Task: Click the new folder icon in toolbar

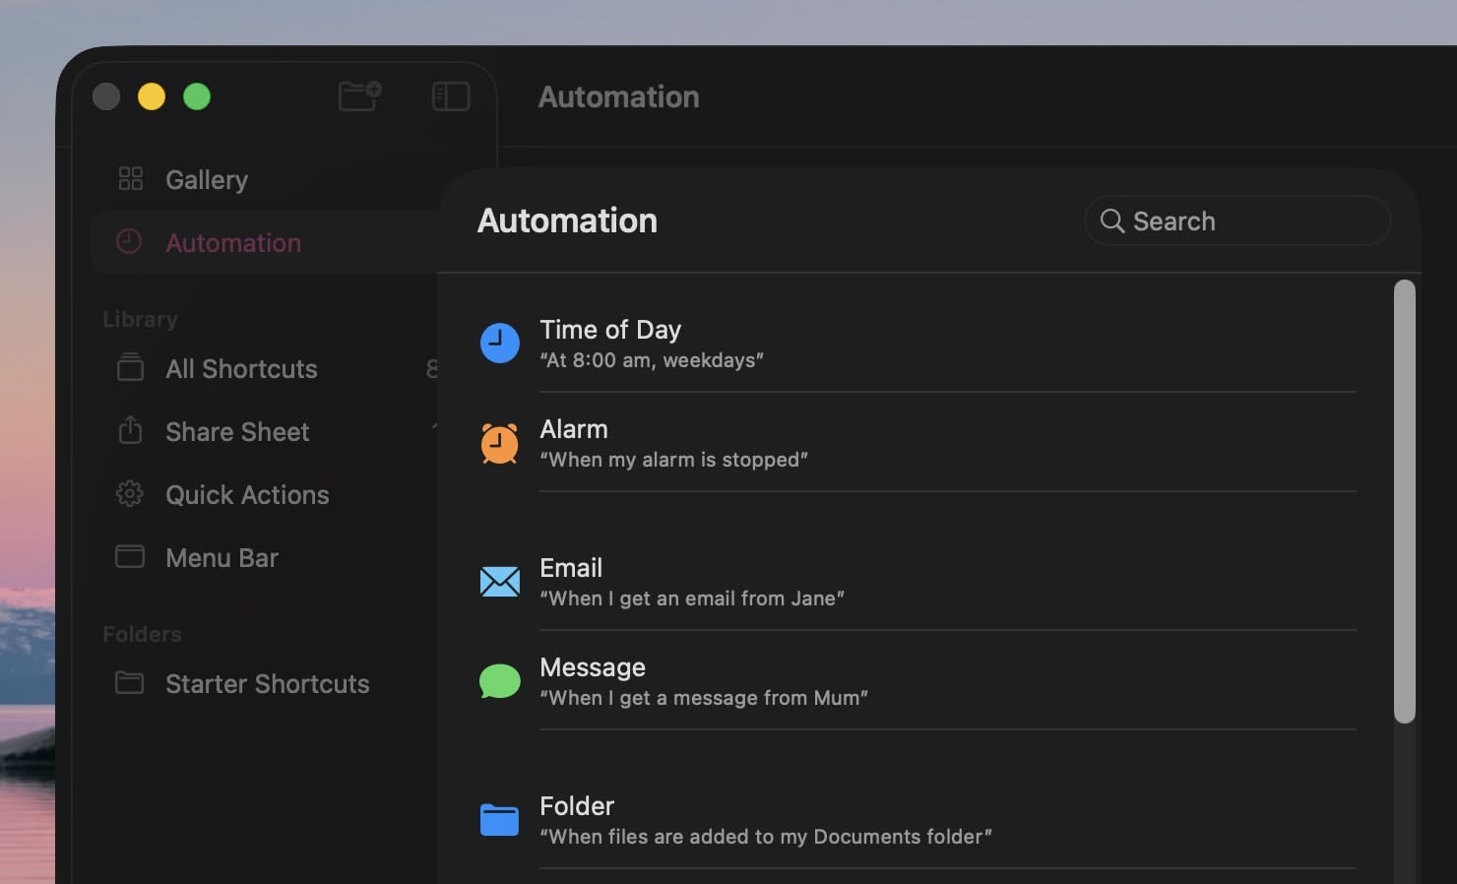Action: point(359,96)
